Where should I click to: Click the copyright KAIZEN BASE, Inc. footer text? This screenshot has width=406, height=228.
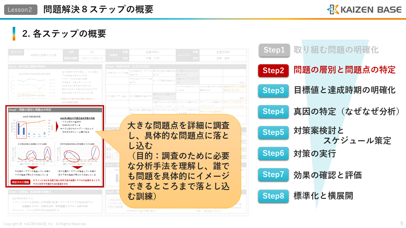pos(45,224)
